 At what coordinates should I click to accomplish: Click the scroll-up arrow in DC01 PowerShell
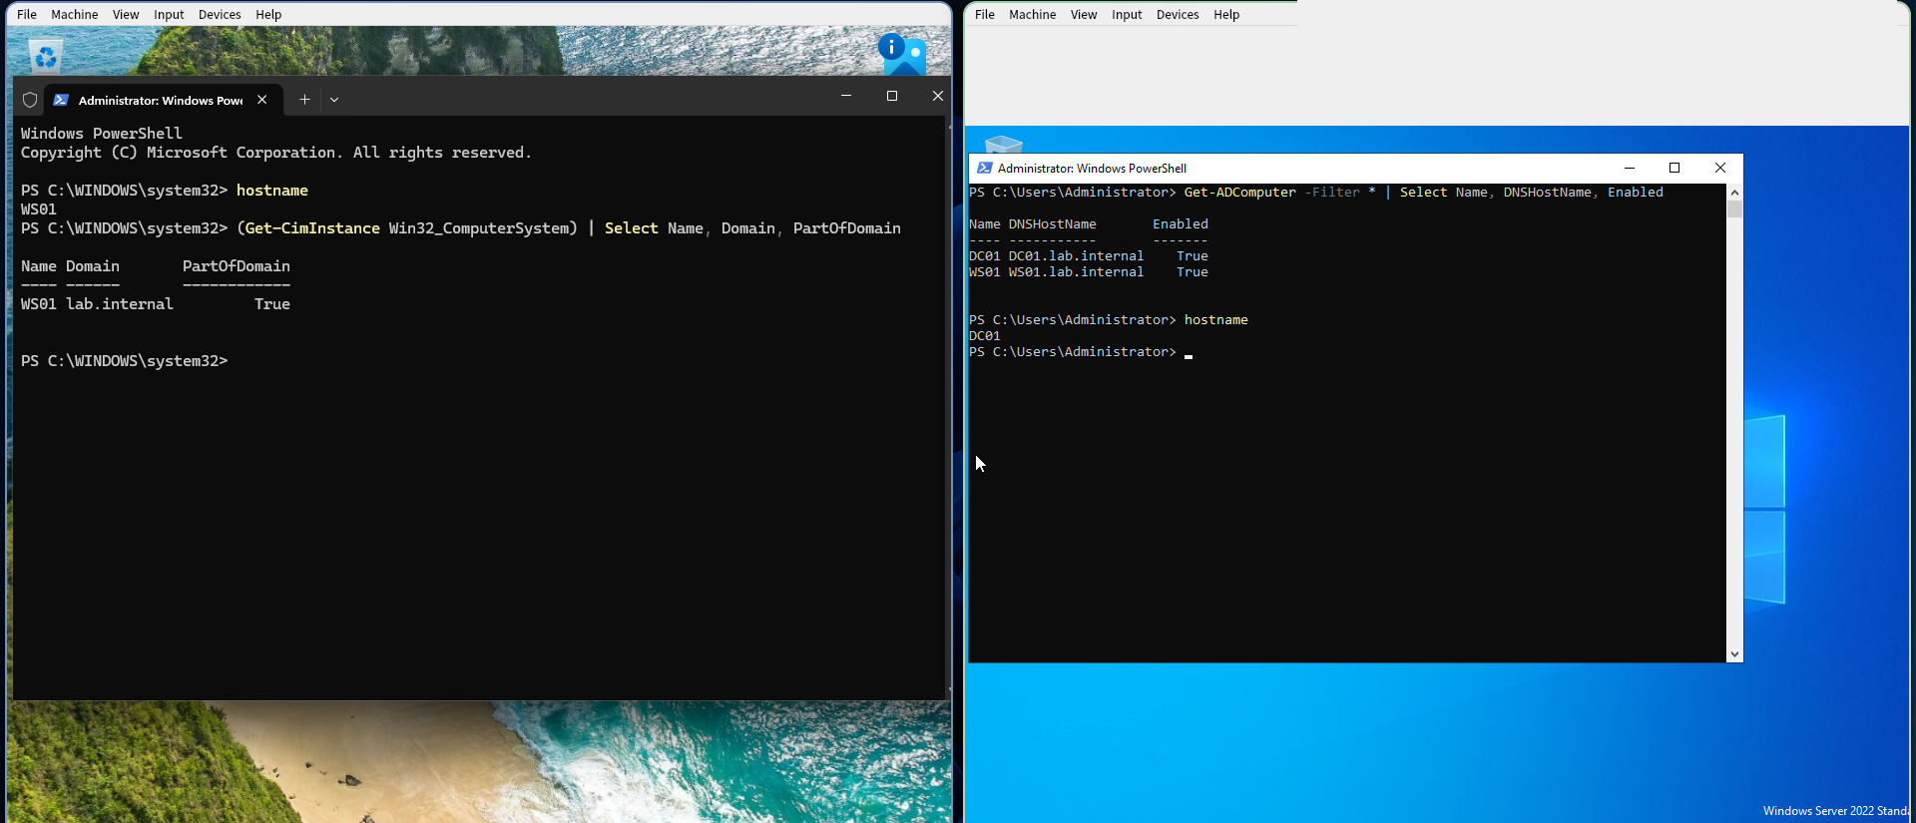[1734, 193]
